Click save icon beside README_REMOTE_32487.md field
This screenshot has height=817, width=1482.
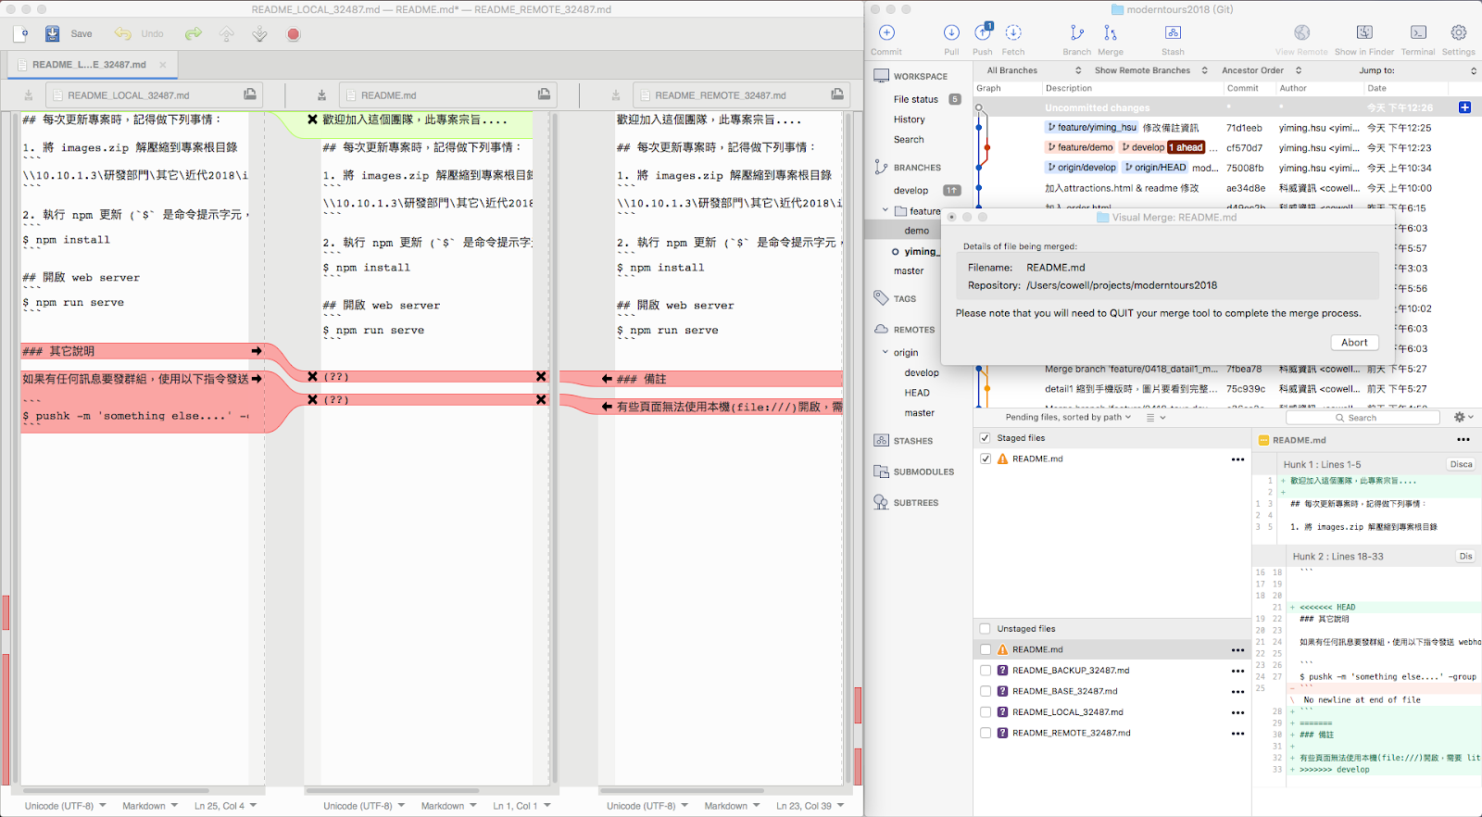pos(837,94)
